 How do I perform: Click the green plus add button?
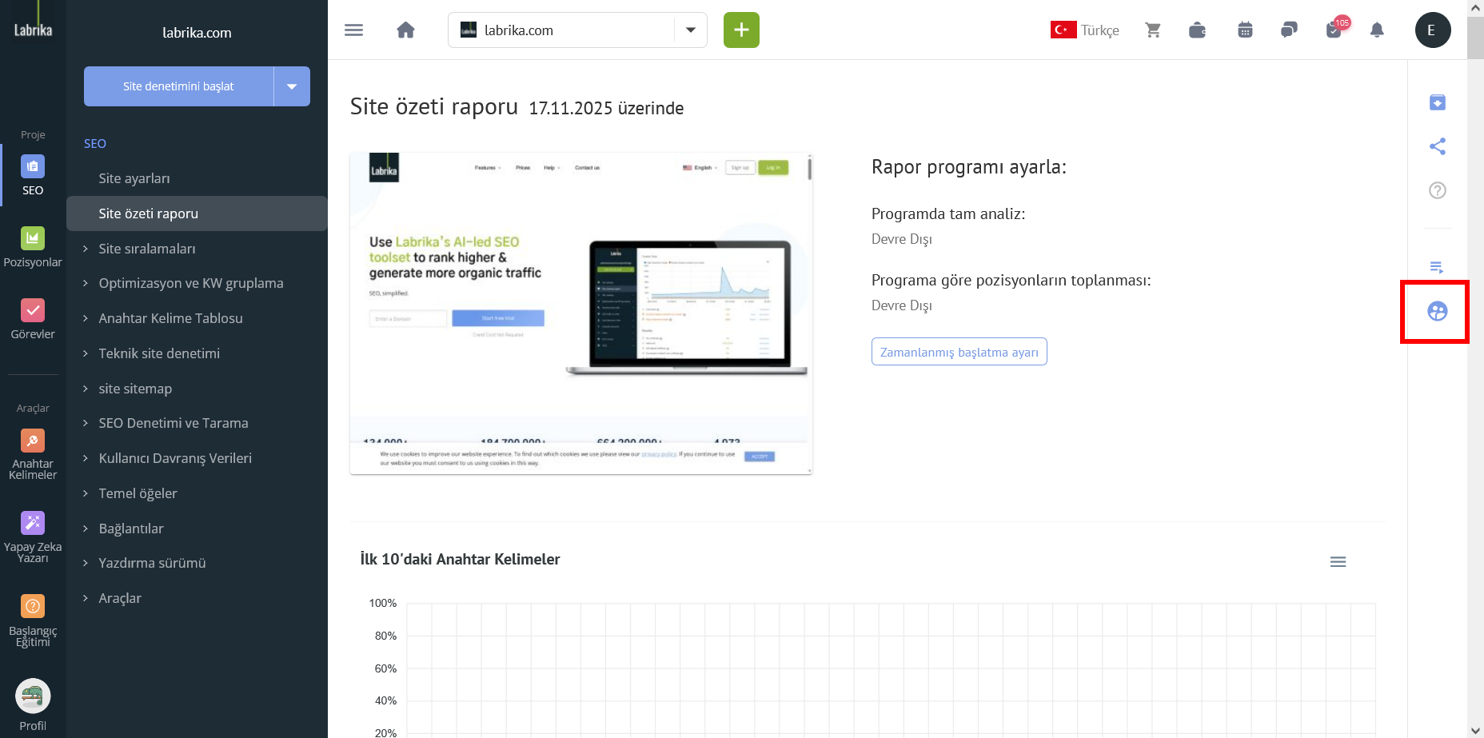[x=741, y=30]
